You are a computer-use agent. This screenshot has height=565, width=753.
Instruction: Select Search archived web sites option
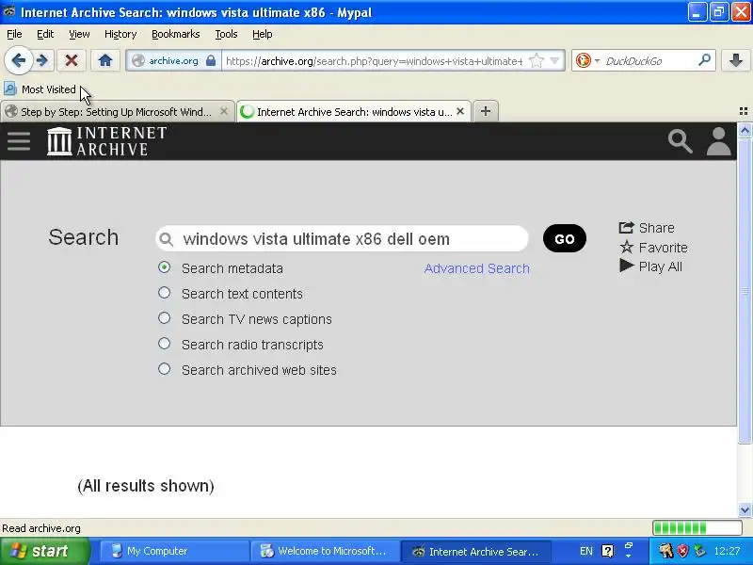pos(164,369)
